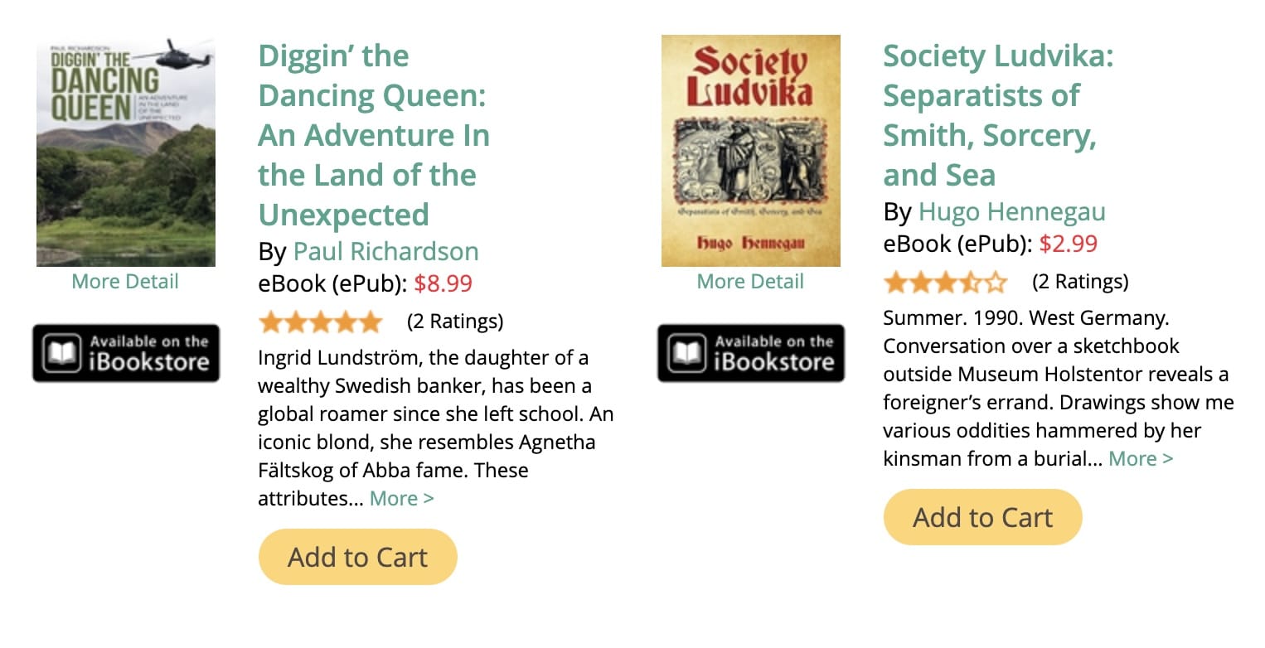Click the first star of Society Ludvika's rating
1265x648 pixels.
point(897,282)
